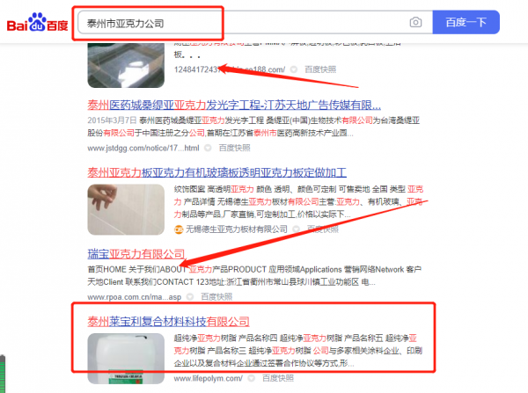Click the Baidu logo
Screen dimensions: 528x393
37,23
